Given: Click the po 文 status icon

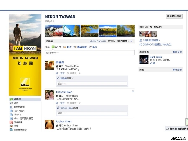Looking at the screenshot, I should click(x=53, y=47).
